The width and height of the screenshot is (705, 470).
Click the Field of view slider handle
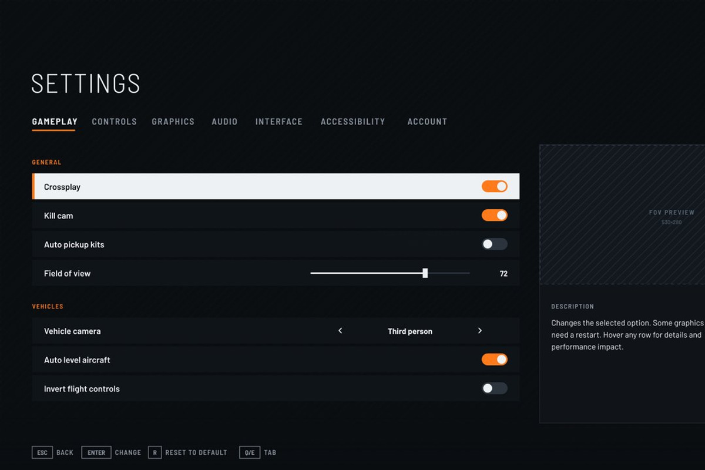(x=425, y=273)
